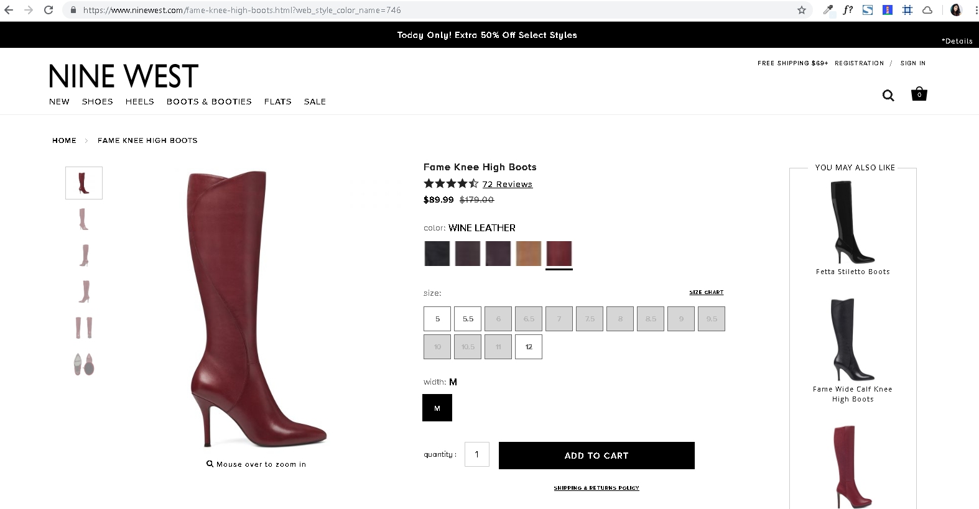
Task: Go to the SALE section
Action: [314, 101]
